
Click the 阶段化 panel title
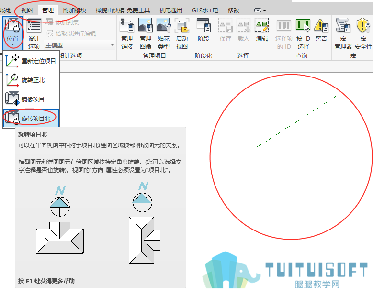pyautogui.click(x=203, y=55)
